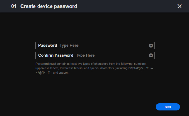Click the "01" step number
Image resolution: width=189 pixels, height=116 pixels.
tap(14, 6)
